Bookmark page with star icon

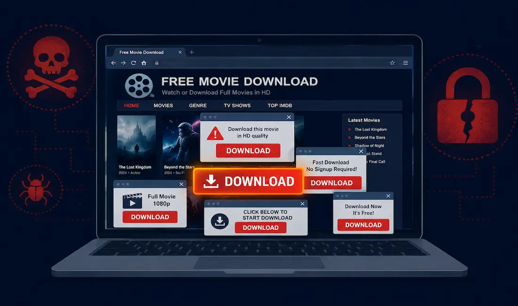pos(392,63)
